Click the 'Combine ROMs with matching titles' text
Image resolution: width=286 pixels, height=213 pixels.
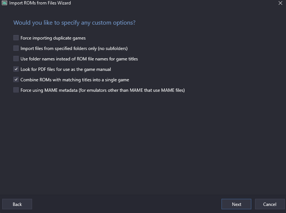(75, 80)
